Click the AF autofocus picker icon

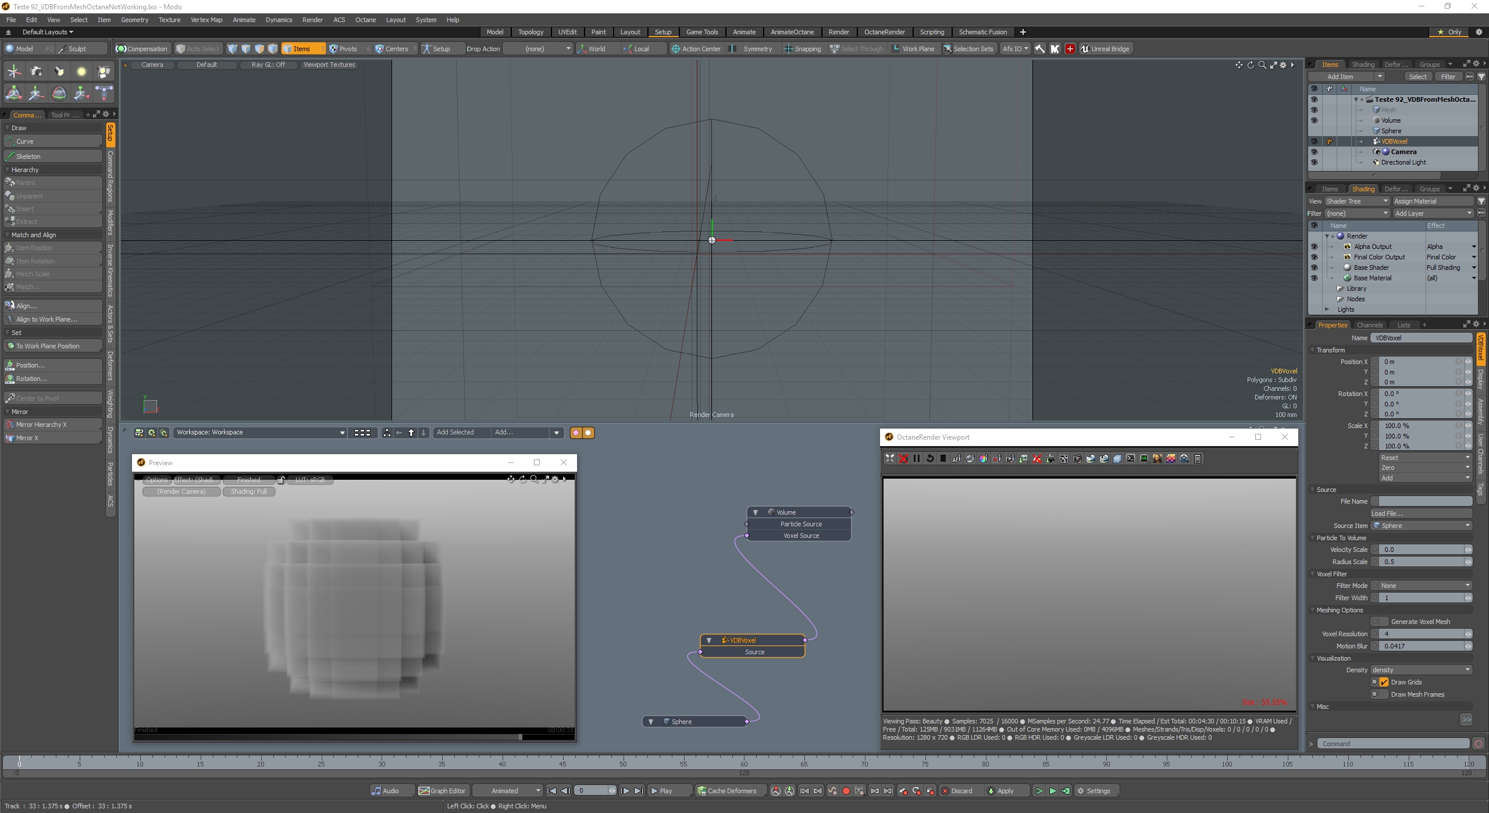tap(956, 459)
